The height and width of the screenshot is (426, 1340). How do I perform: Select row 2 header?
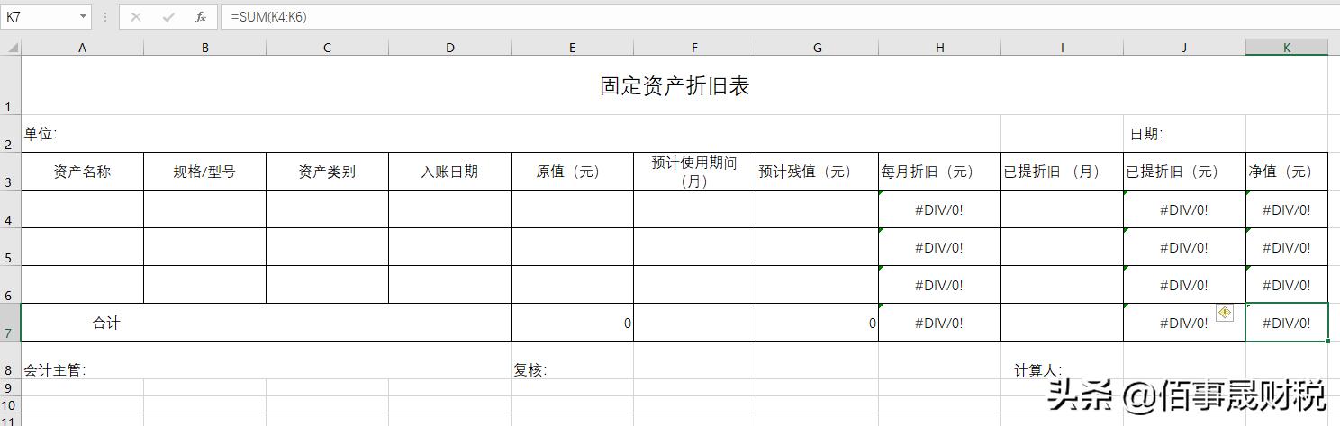coord(10,134)
